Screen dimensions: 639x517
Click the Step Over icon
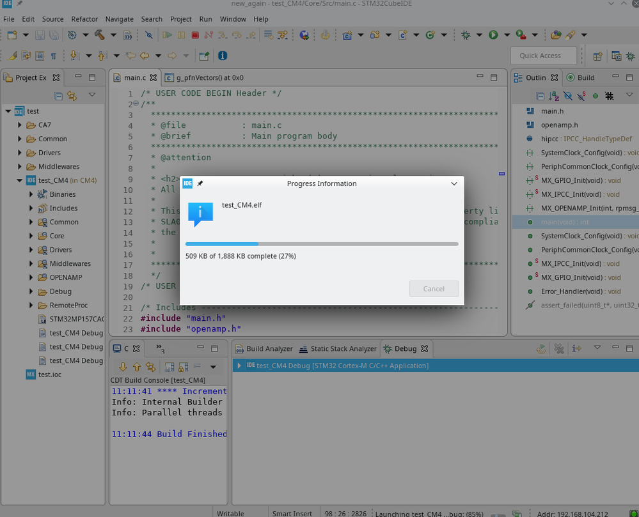(x=237, y=35)
